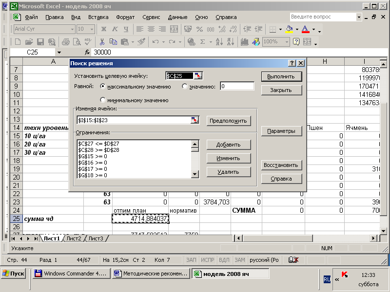Open the Chart Wizard icon
Image resolution: width=390 pixels, height=292 pixels.
245,42
